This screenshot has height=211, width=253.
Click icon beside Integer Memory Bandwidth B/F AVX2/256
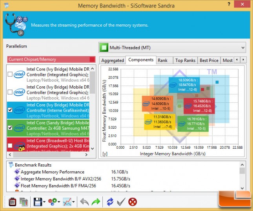(x=17, y=178)
